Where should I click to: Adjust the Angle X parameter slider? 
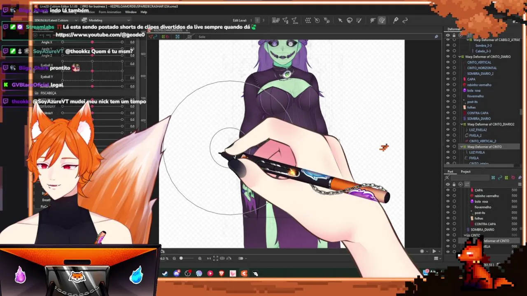point(92,42)
